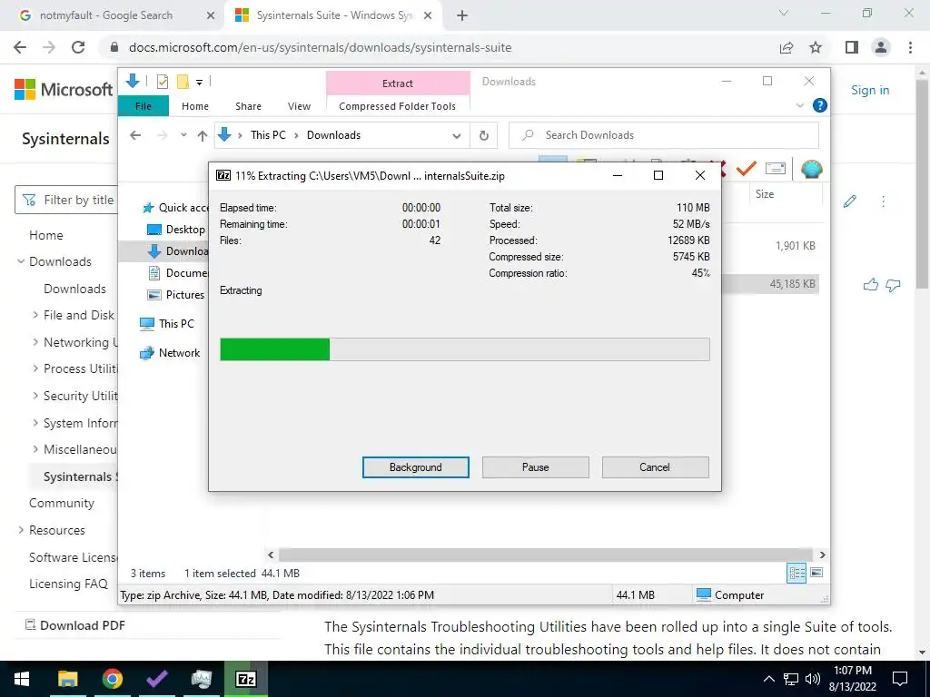Open Explorer recent locations dropdown
Screen dimensions: 930x697
[183, 135]
